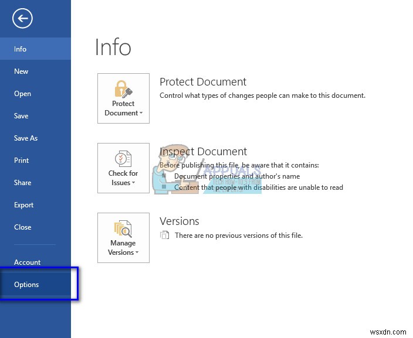
Task: Open the Account page
Action: (35, 262)
